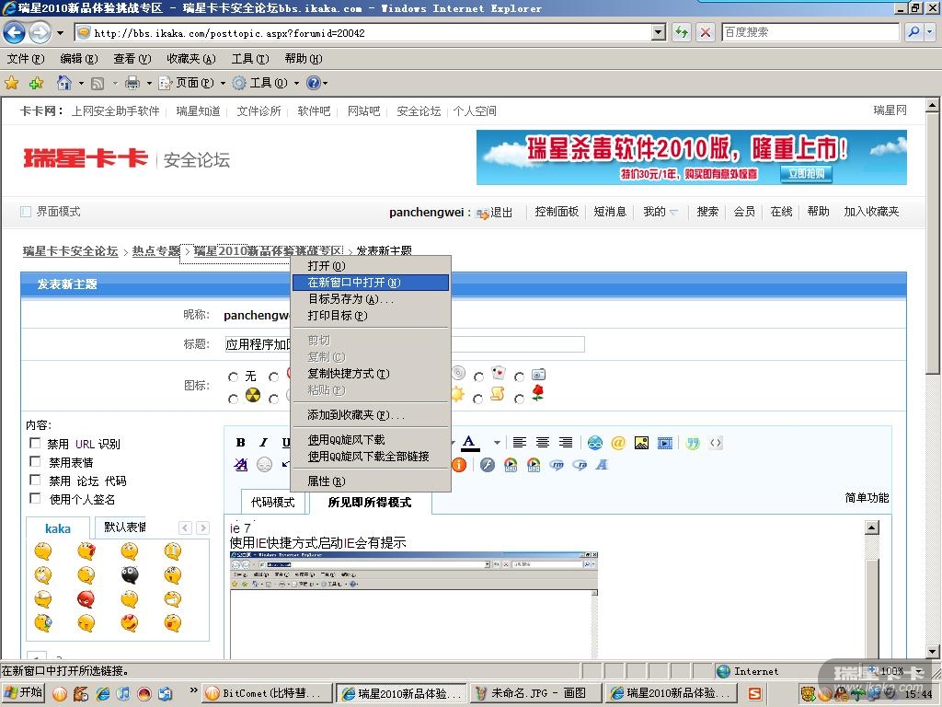Click the Stop loading X icon

tap(706, 32)
